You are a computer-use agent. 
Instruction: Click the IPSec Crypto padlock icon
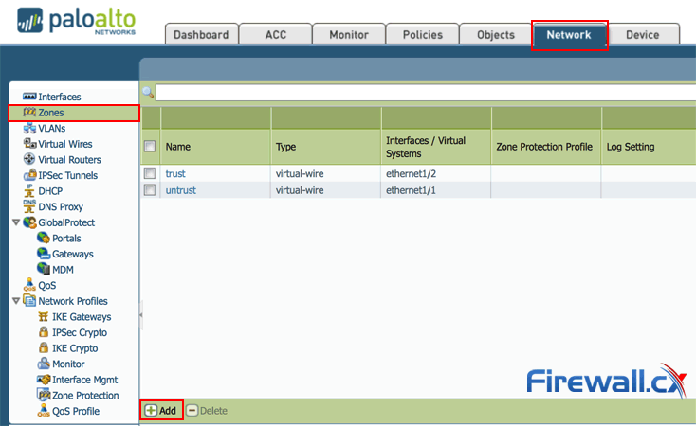coord(44,332)
